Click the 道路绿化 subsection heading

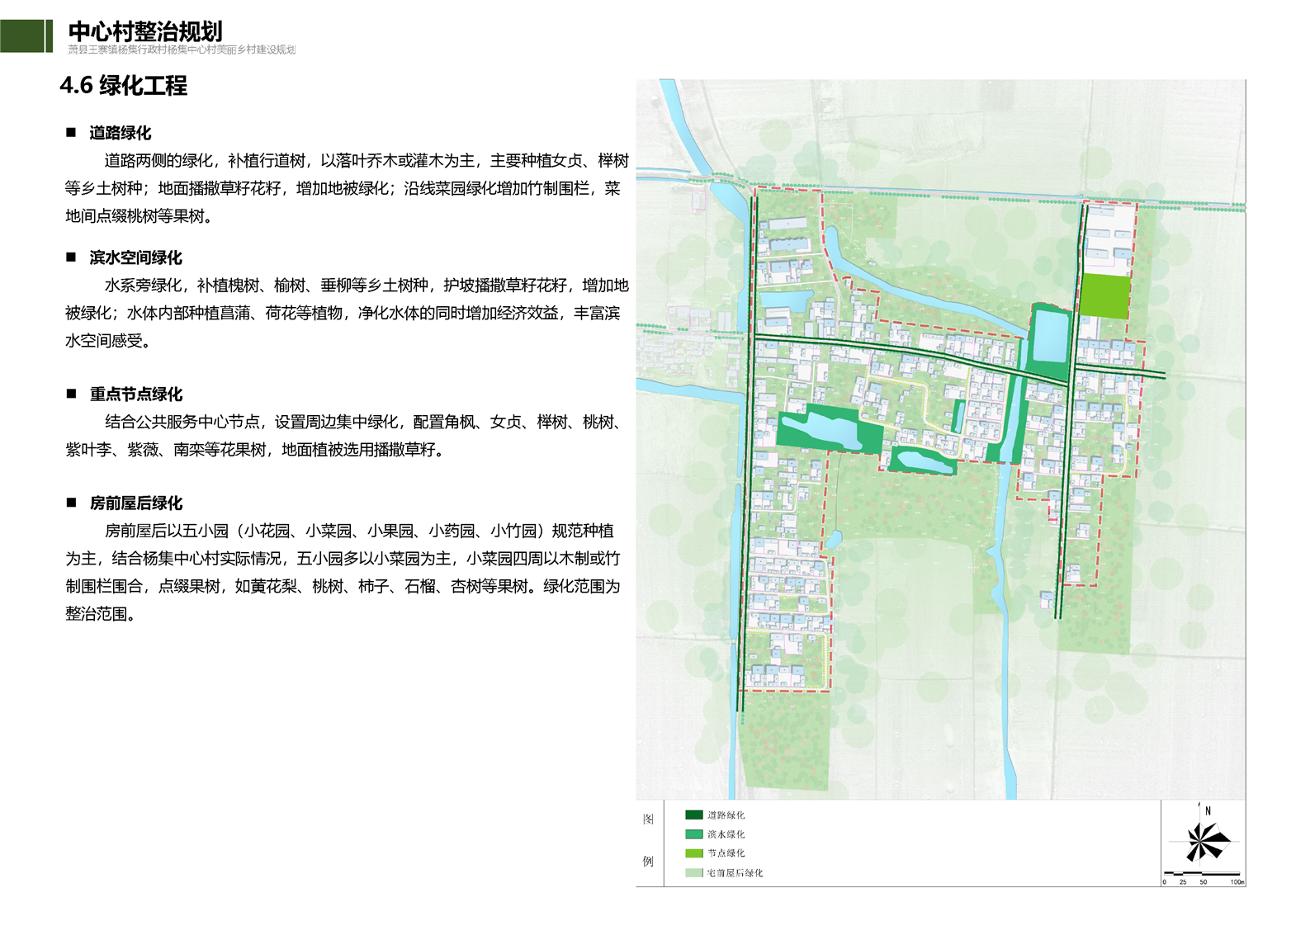[121, 133]
